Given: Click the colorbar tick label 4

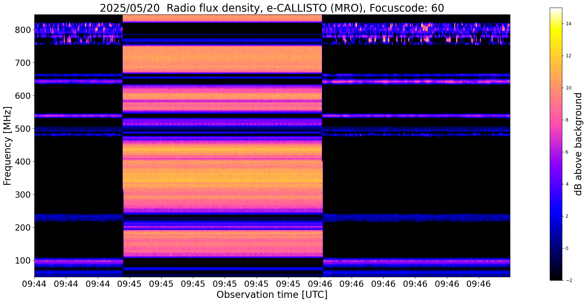Looking at the screenshot, I should [567, 184].
